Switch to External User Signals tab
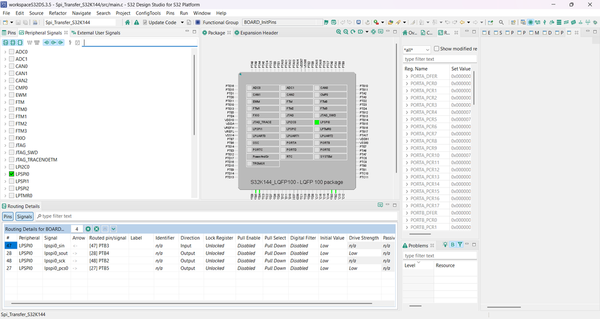Screen dimensions: 600x319 [x=96, y=32]
